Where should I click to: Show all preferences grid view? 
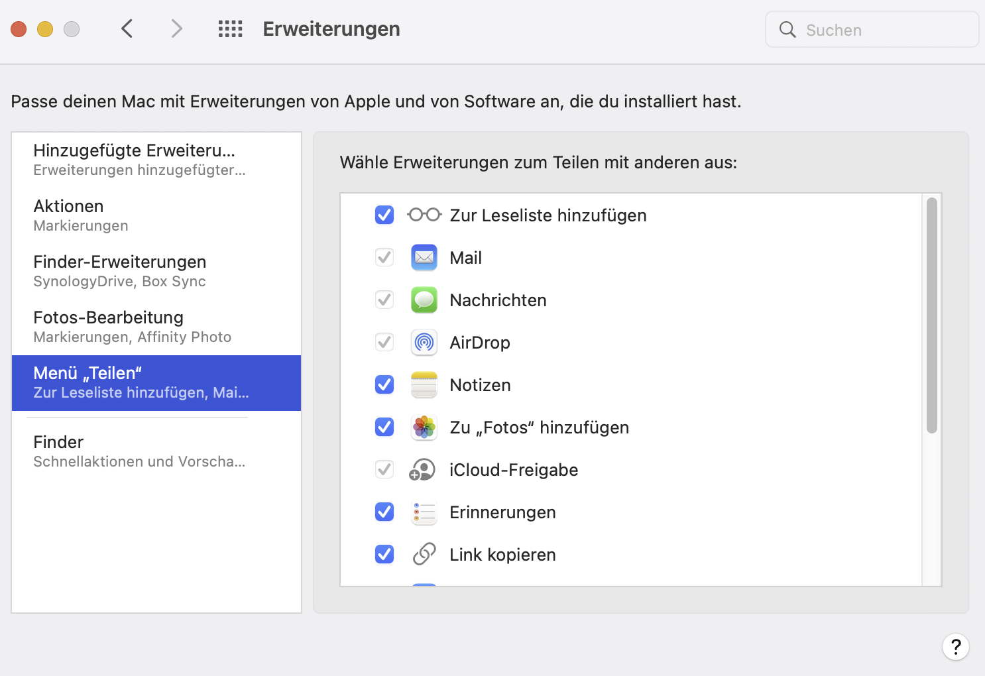[x=231, y=29]
